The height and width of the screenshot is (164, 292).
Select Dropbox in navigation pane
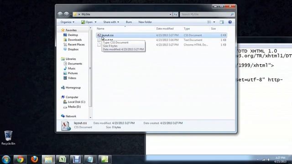tap(73, 50)
